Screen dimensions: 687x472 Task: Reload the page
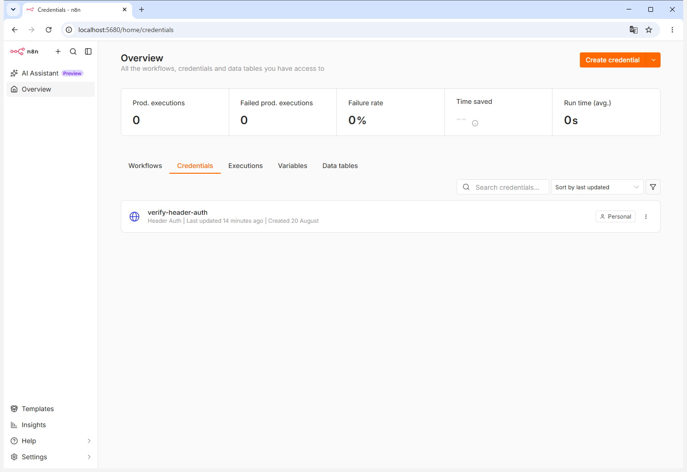49,30
